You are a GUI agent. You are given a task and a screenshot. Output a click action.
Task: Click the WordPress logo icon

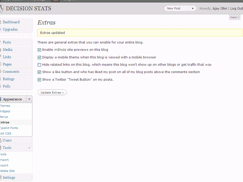click(x=2, y=8)
